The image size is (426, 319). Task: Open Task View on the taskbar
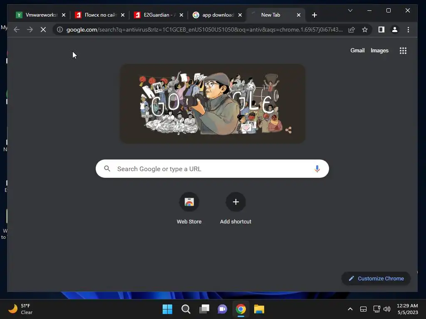pos(204,309)
